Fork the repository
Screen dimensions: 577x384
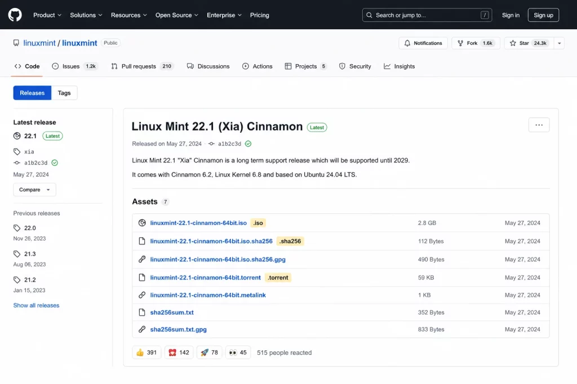pyautogui.click(x=476, y=43)
